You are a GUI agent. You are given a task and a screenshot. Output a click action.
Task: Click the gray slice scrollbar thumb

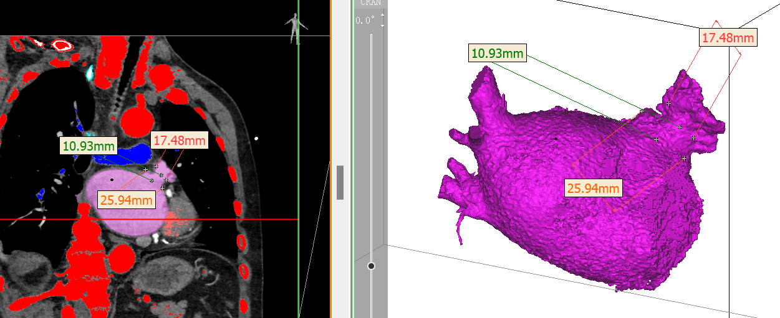click(x=340, y=182)
